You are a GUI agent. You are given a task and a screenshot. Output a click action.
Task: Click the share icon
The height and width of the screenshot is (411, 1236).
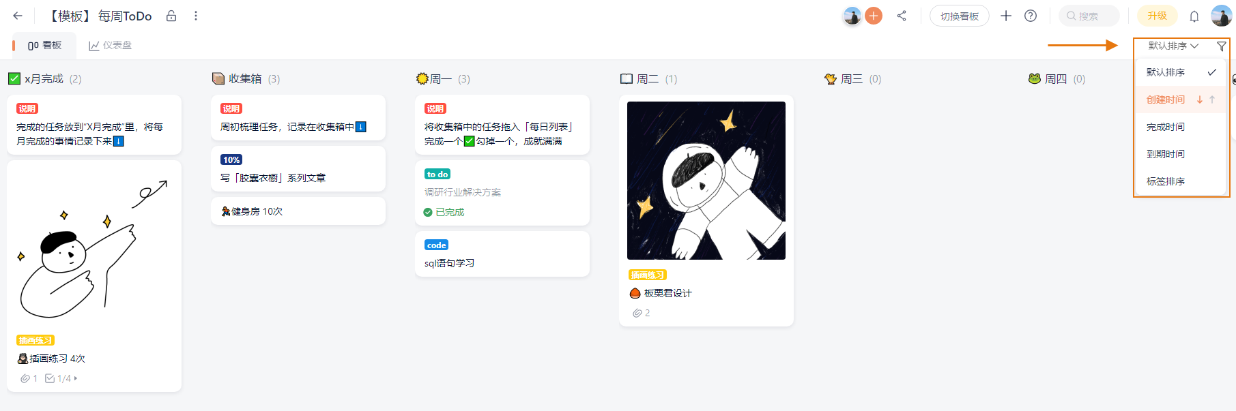pyautogui.click(x=902, y=16)
